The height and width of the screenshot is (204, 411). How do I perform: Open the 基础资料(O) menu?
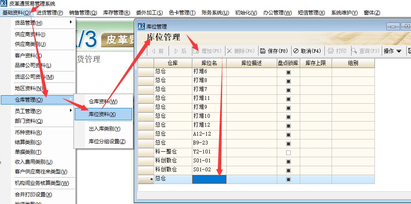16,13
